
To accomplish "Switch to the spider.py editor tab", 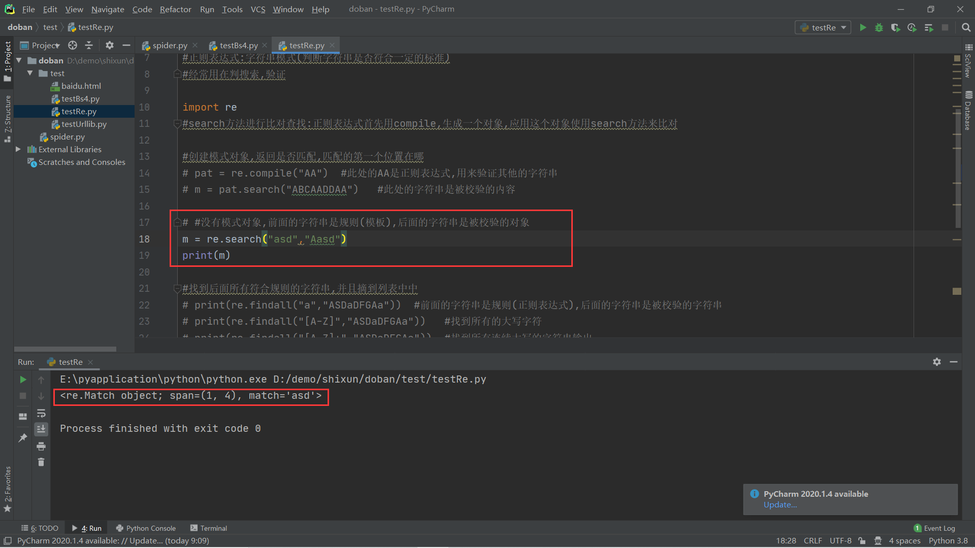I will [170, 46].
